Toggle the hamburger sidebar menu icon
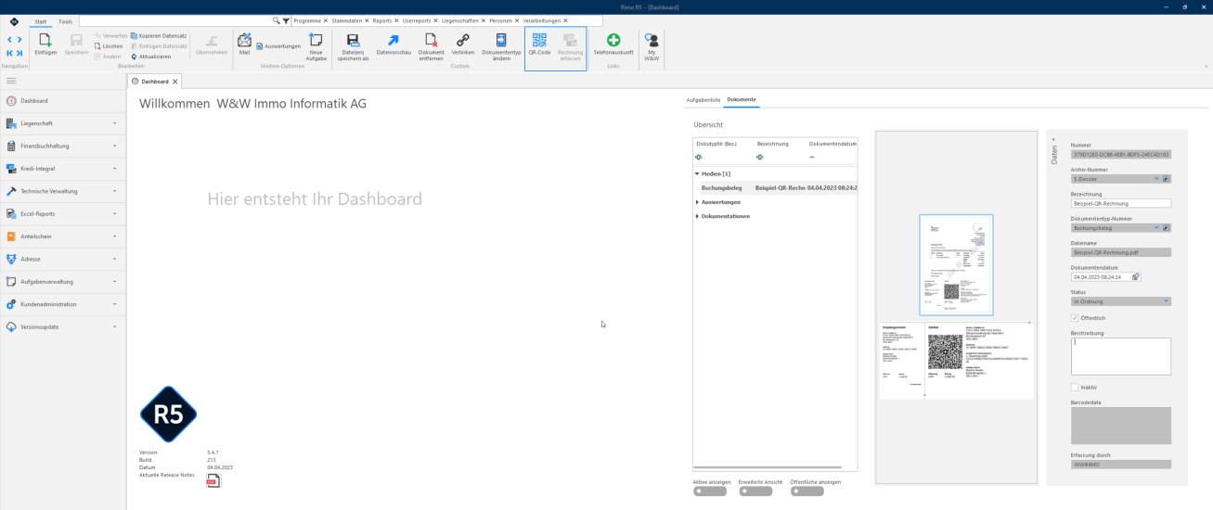 pos(11,82)
